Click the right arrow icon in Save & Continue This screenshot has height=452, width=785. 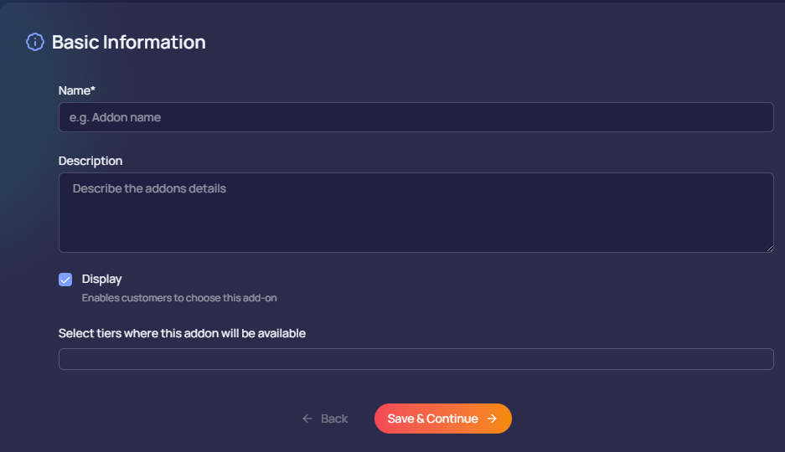(x=492, y=419)
